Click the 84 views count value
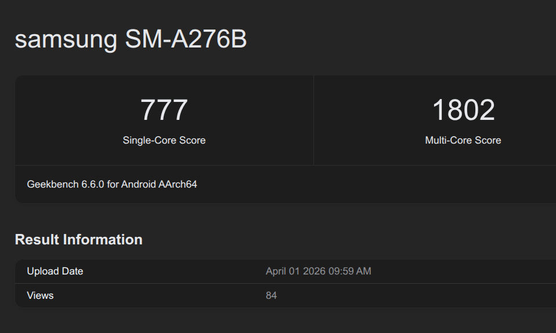Screen dimensions: 556x333 [x=271, y=295]
